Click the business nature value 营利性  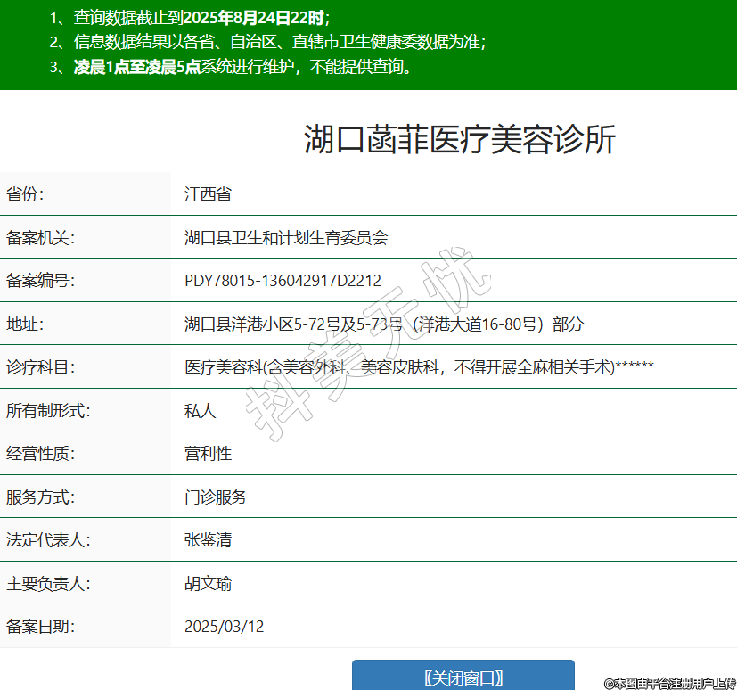[208, 453]
